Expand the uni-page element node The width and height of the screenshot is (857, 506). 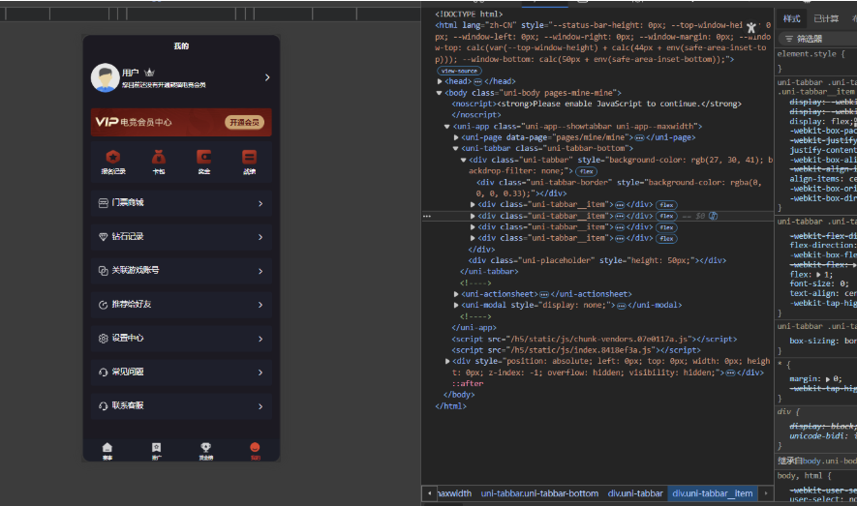(x=456, y=137)
